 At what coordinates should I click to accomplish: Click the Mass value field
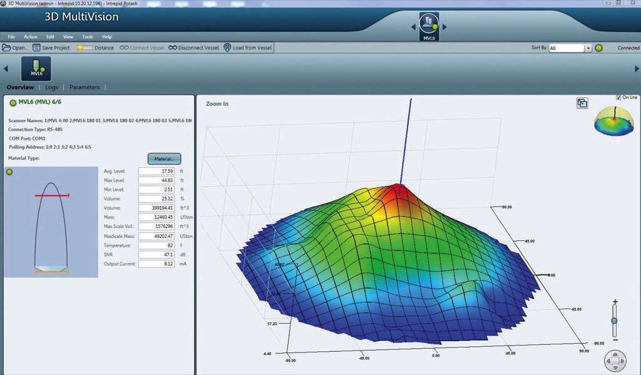(x=156, y=217)
